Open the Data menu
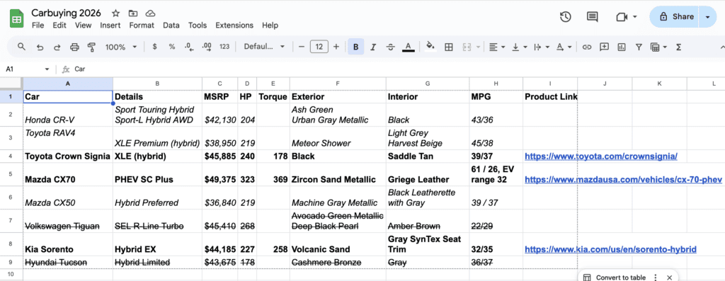 tap(171, 25)
